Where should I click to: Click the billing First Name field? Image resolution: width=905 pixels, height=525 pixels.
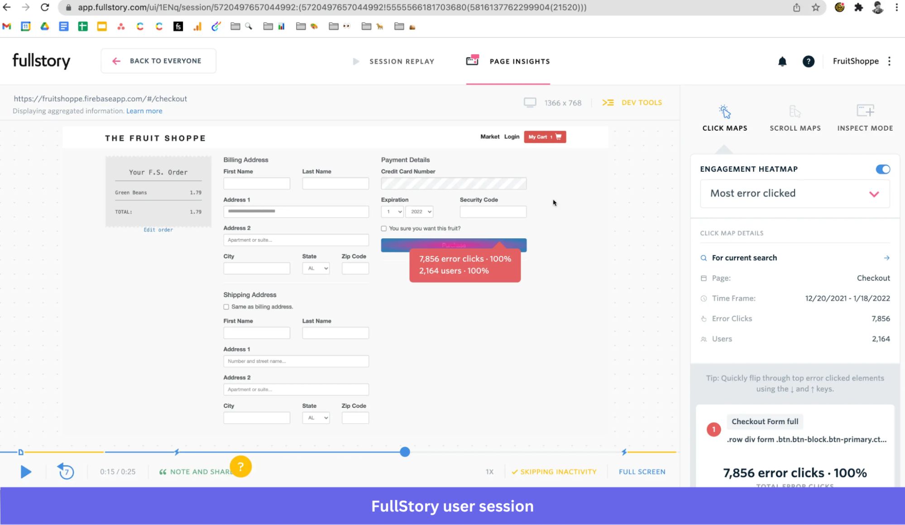point(256,183)
